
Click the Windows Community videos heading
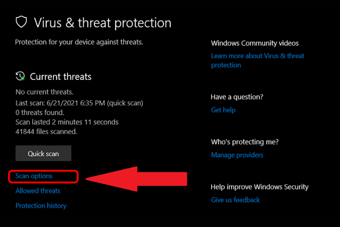click(255, 43)
